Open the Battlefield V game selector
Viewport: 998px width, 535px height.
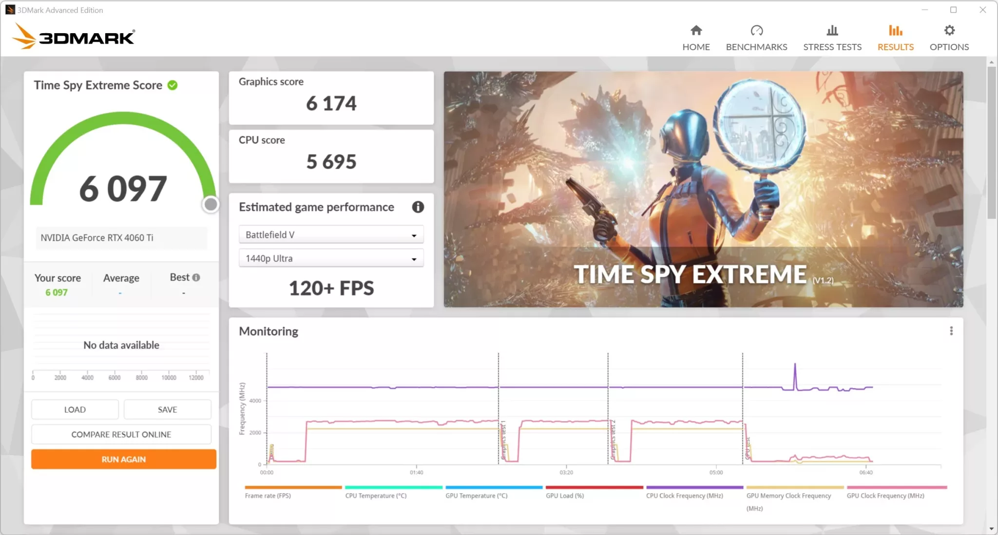point(330,234)
